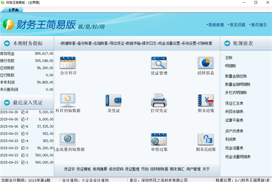Select 数据传输 in top menu
The width and height of the screenshot is (272, 182).
pos(133,43)
